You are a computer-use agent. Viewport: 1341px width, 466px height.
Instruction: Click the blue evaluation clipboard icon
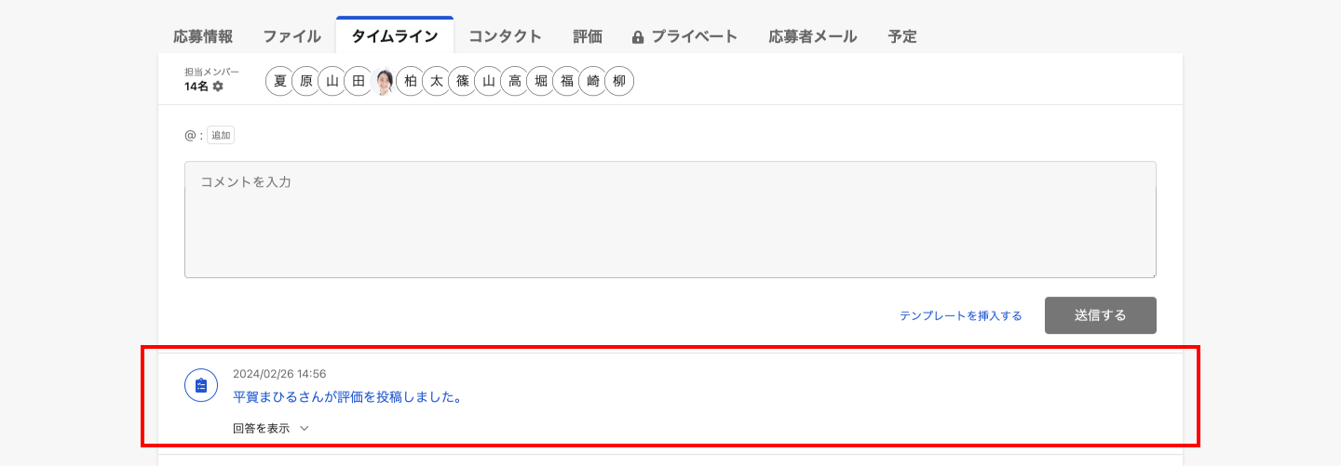[x=201, y=385]
